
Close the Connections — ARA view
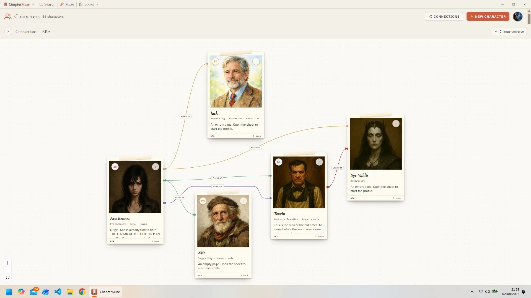[x=8, y=31]
